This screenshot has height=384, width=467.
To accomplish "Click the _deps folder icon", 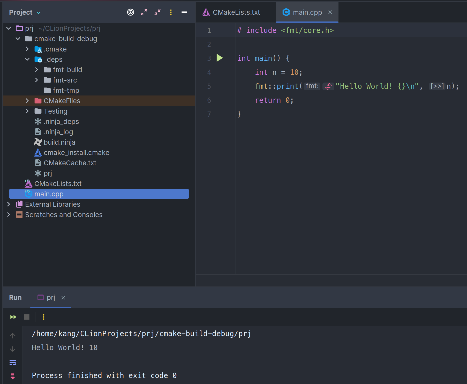I will 38,59.
